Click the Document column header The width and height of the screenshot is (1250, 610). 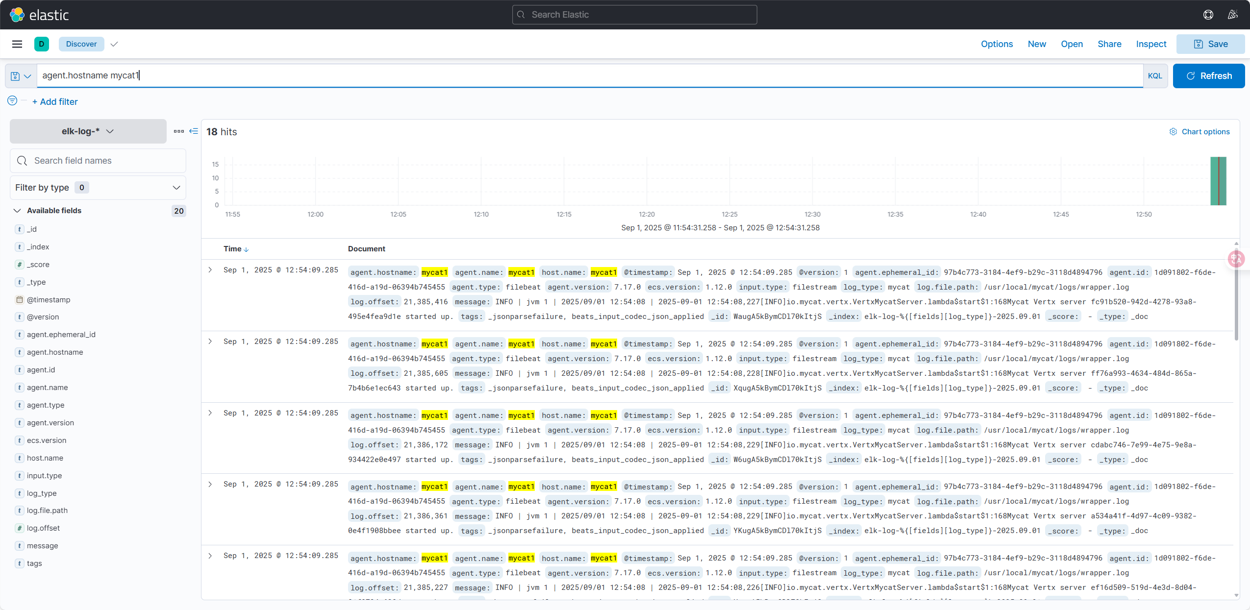[367, 249]
